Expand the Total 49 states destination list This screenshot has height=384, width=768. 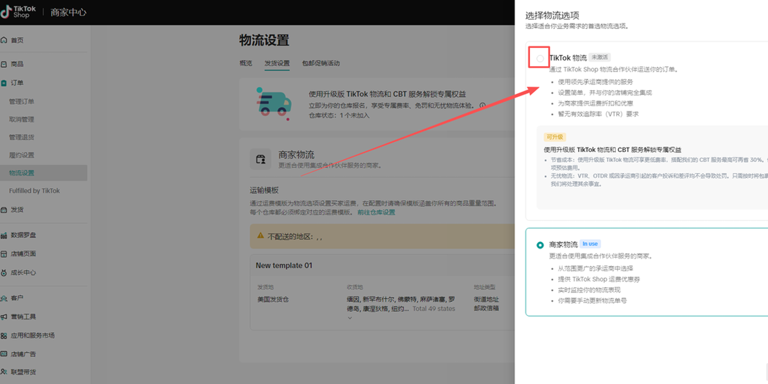(350, 317)
